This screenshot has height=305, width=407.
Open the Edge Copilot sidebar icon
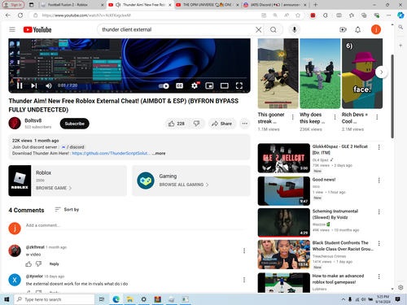tap(400, 15)
